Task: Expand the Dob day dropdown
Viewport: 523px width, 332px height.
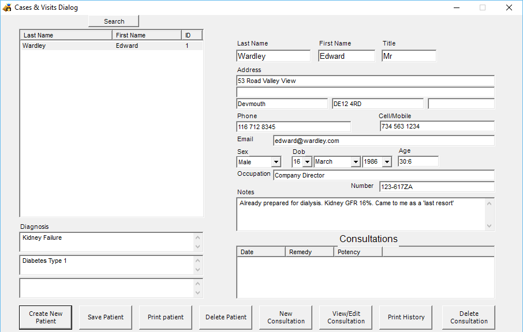Action: click(x=308, y=162)
